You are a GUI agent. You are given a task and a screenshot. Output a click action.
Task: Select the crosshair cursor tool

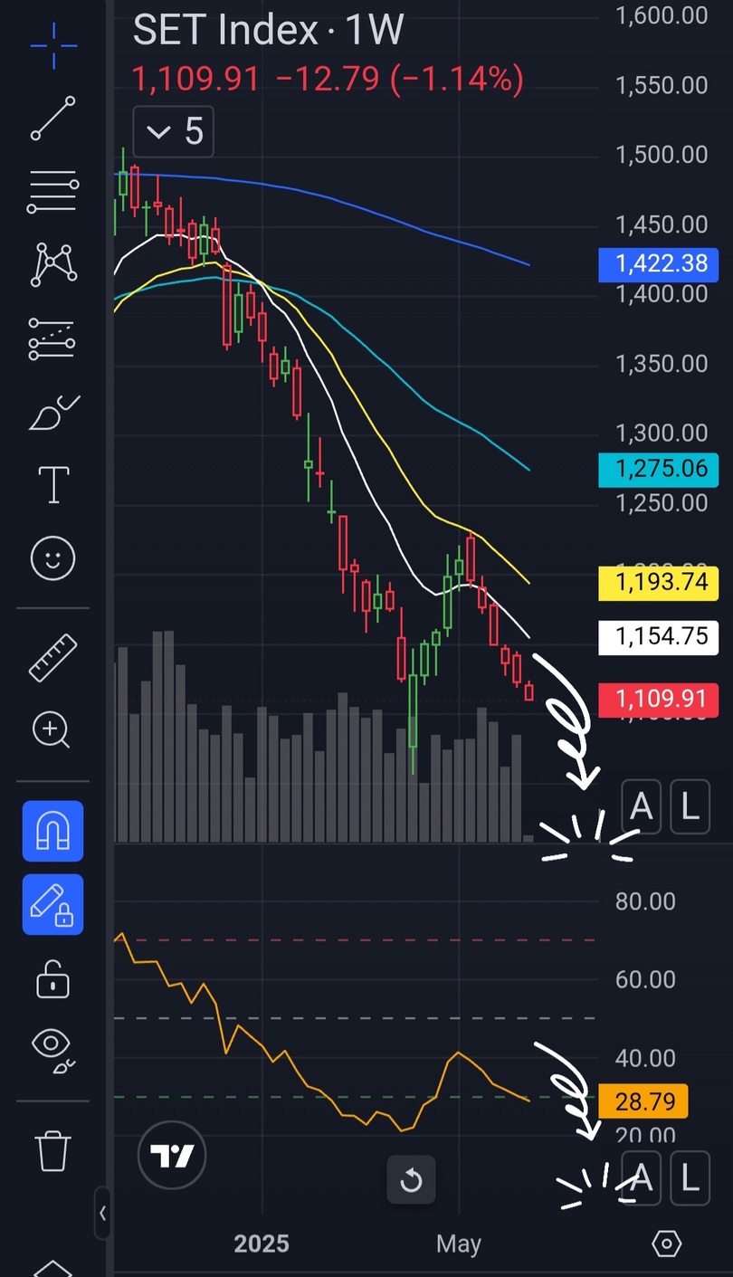point(52,45)
